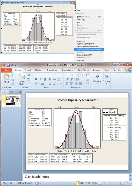Click the Reset slide icon

pos(28,79)
